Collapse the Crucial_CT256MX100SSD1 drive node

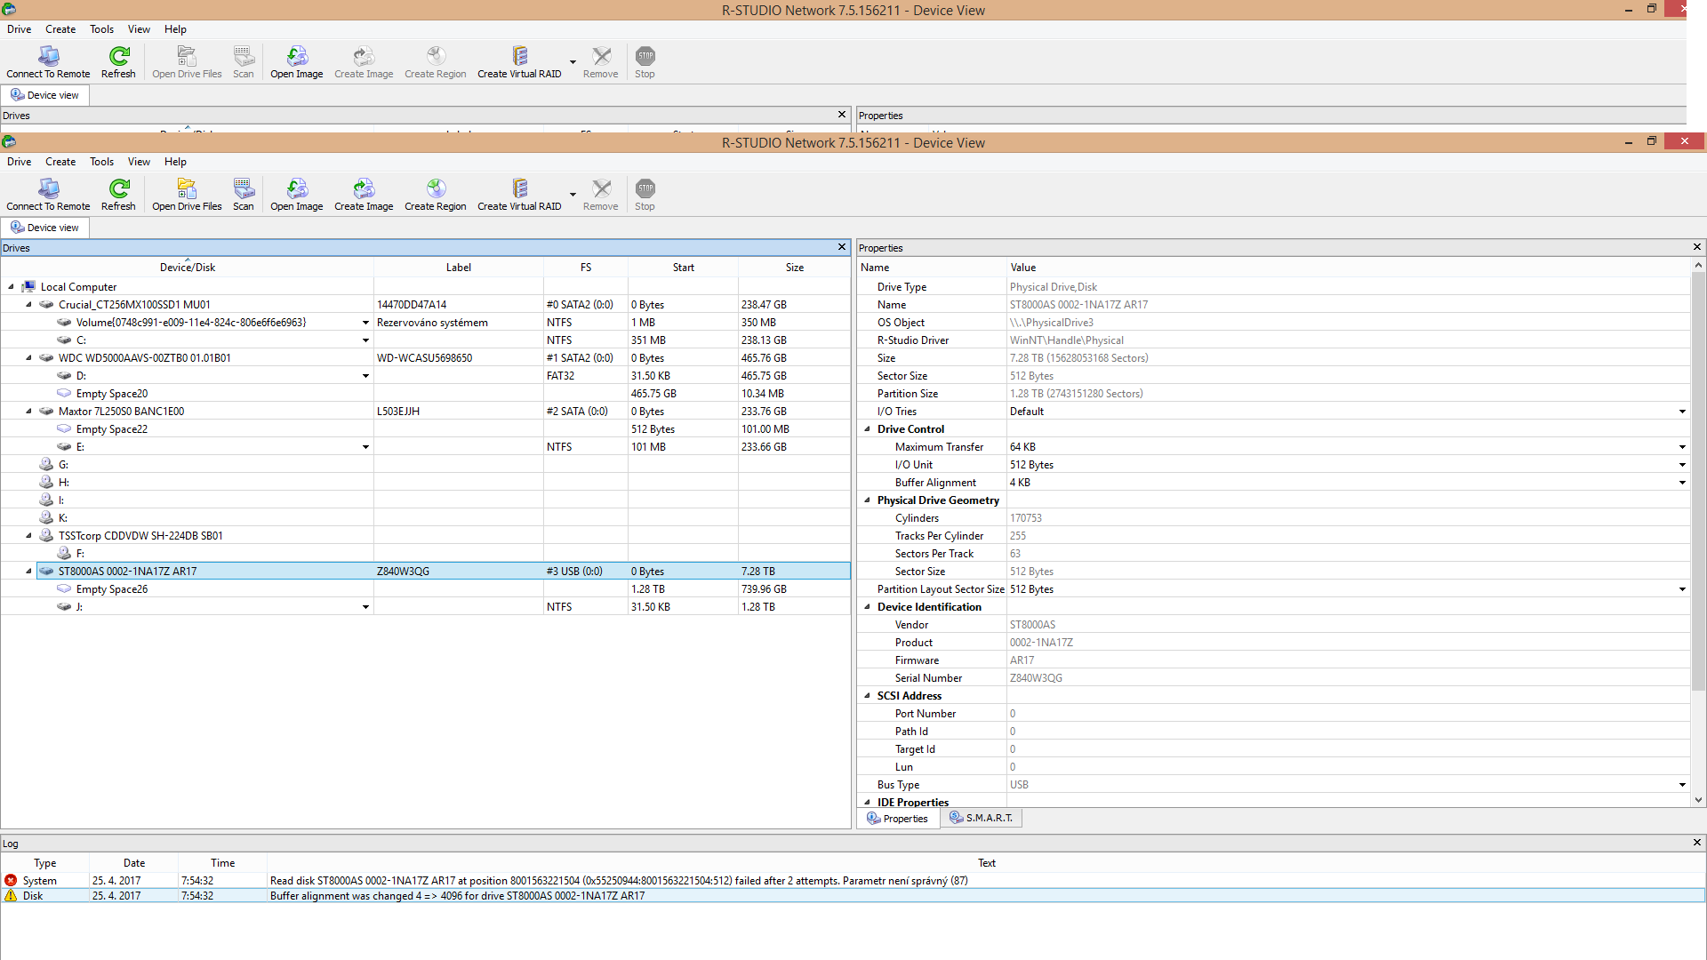28,304
